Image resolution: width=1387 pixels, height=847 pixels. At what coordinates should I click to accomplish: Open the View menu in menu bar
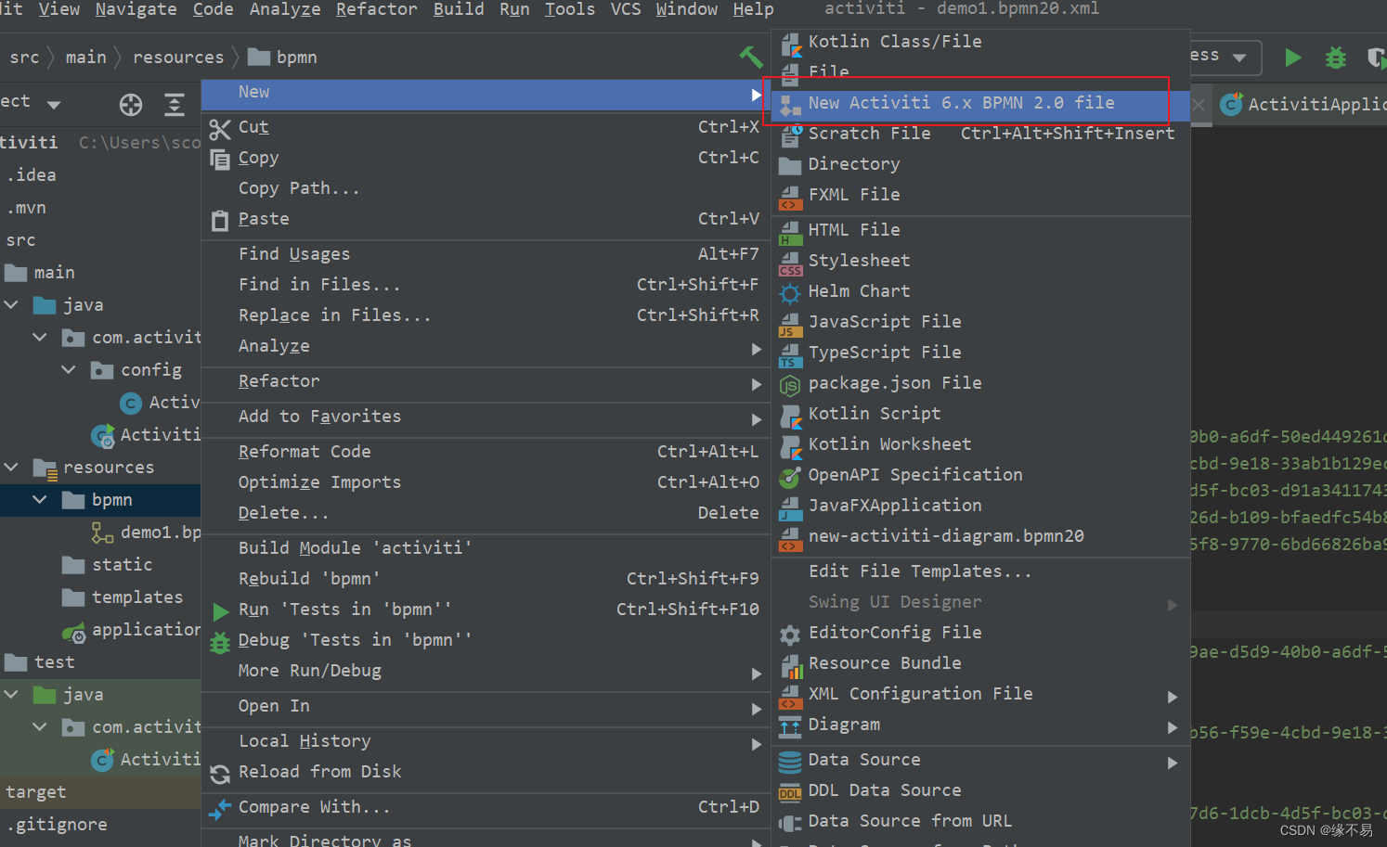point(59,9)
